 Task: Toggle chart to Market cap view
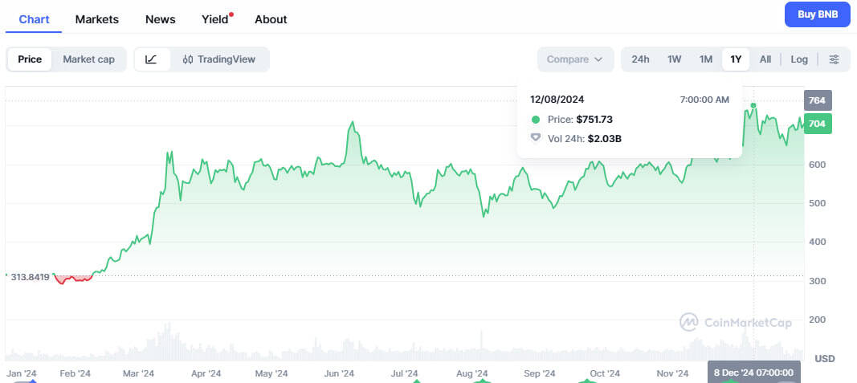click(88, 59)
